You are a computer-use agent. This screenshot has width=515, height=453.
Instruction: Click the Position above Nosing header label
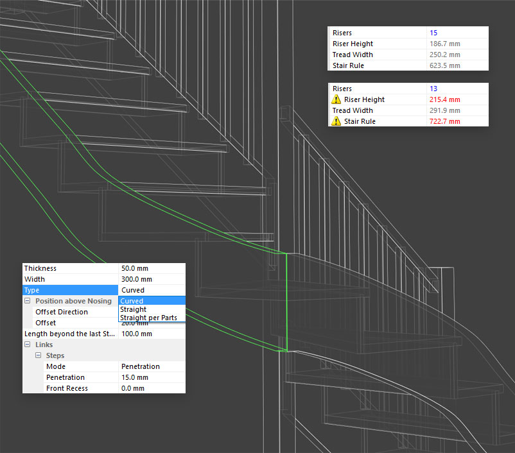(x=74, y=301)
